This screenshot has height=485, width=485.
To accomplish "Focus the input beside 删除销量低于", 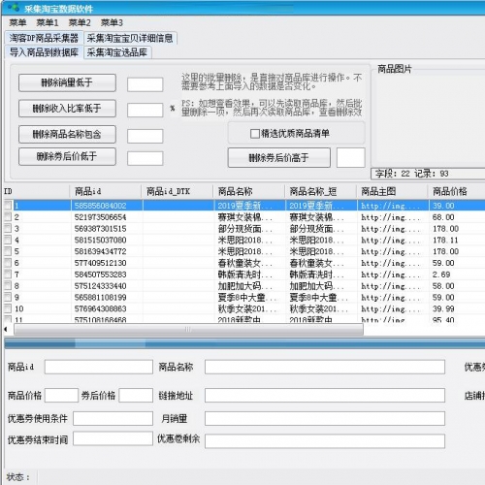I will (145, 84).
